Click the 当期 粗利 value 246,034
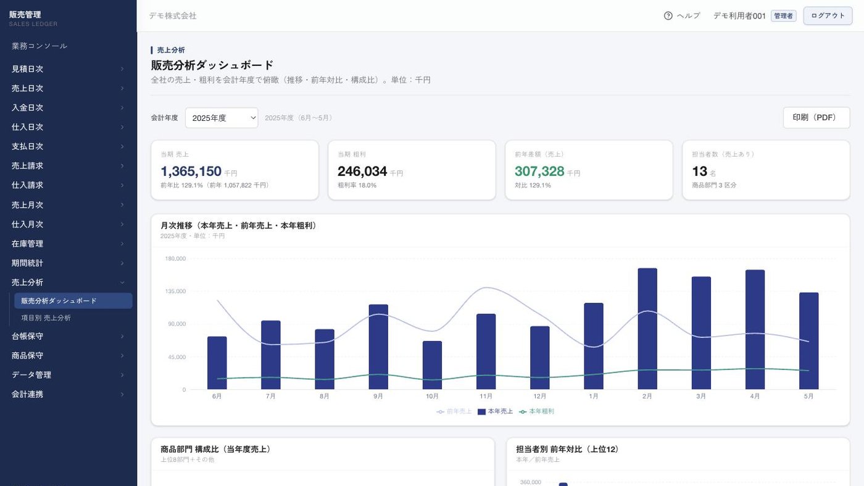The width and height of the screenshot is (864, 486). pos(362,171)
